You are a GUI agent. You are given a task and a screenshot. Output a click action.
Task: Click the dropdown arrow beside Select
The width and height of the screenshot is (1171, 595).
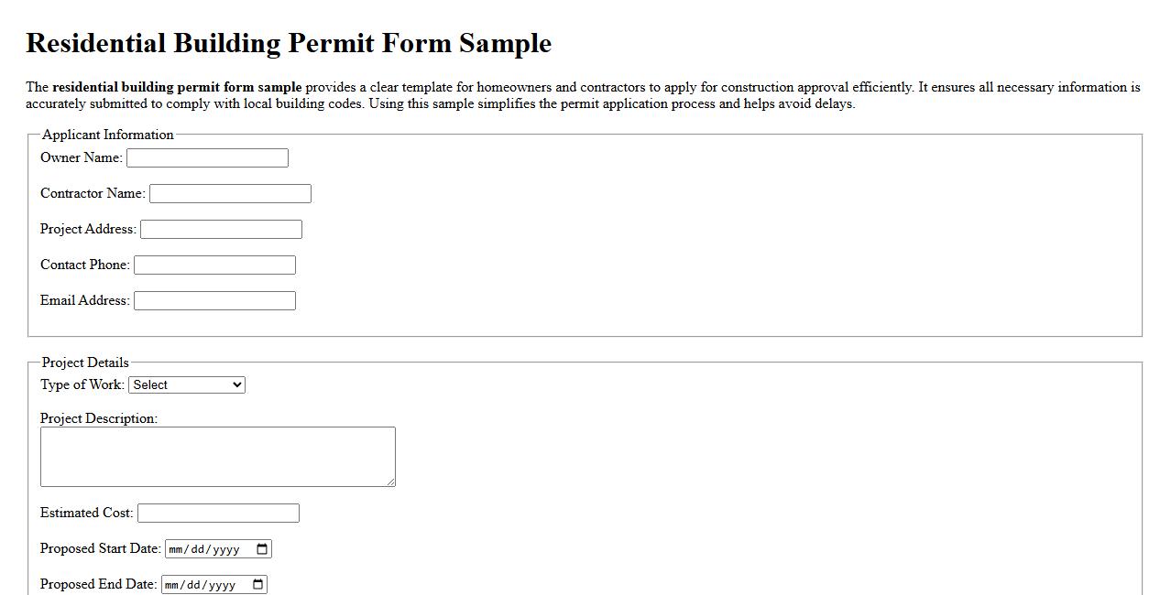[x=236, y=384]
